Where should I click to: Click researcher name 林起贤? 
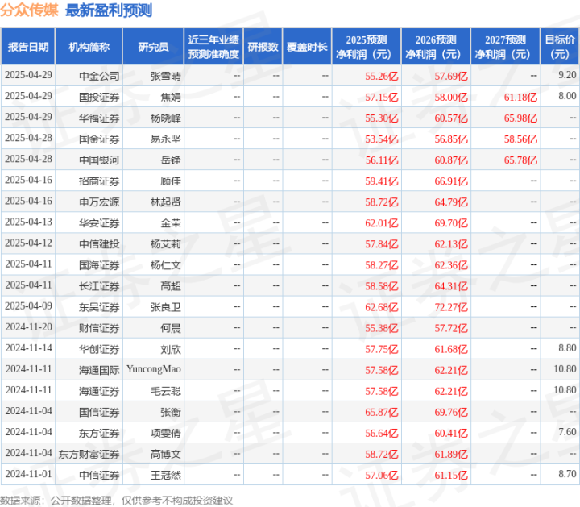[166, 202]
